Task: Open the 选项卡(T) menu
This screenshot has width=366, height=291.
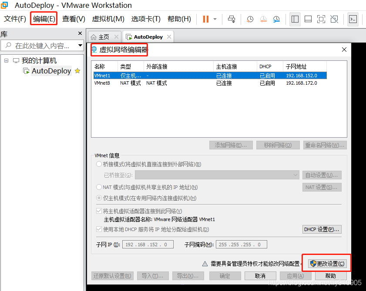Action: (x=146, y=19)
